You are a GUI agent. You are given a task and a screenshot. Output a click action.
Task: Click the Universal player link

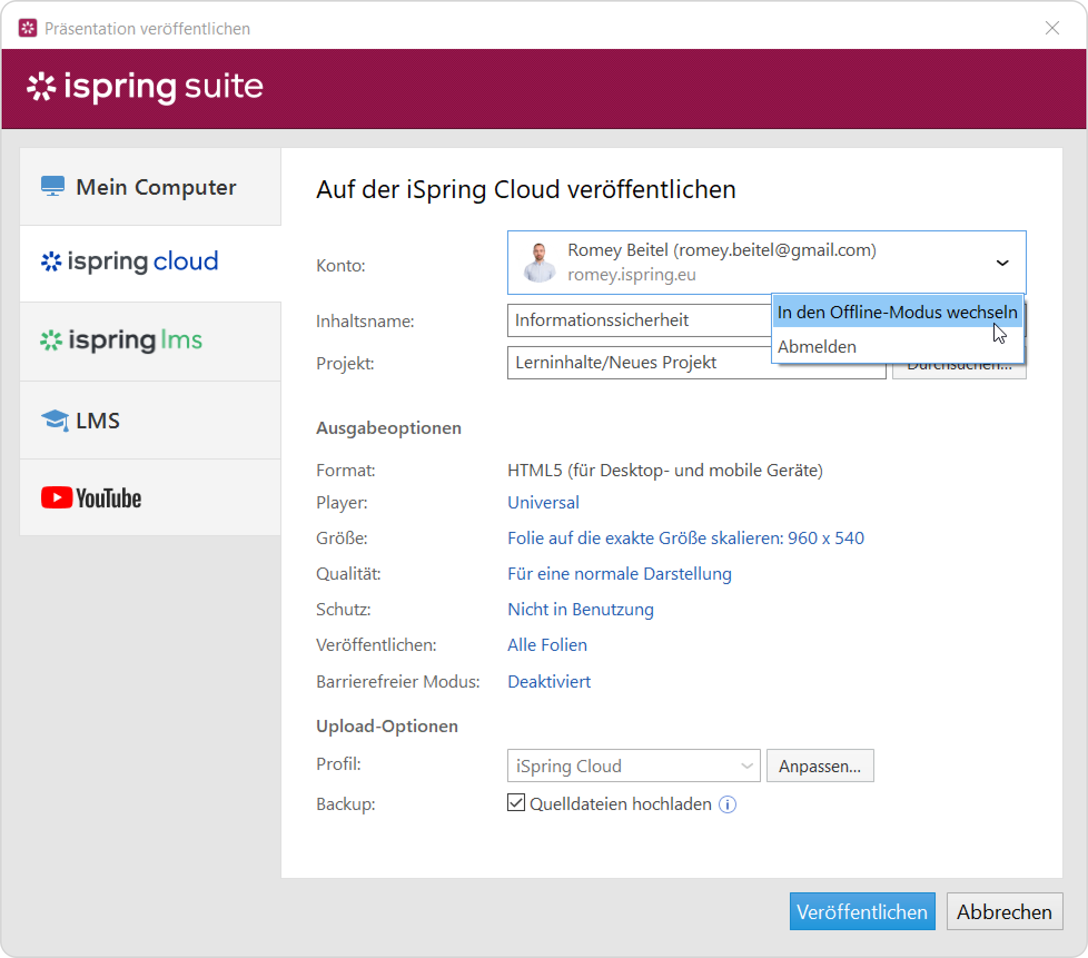(x=543, y=502)
